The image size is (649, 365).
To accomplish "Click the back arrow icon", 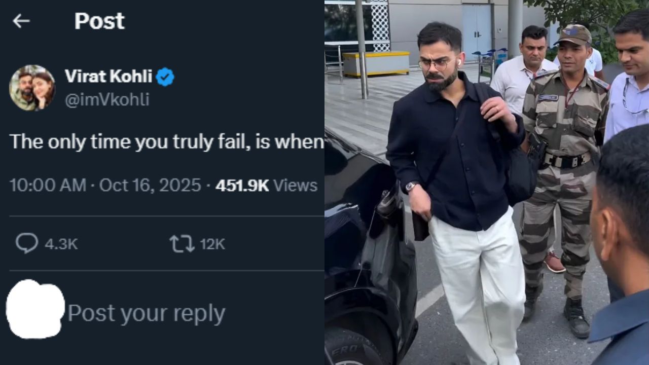I will [x=21, y=21].
